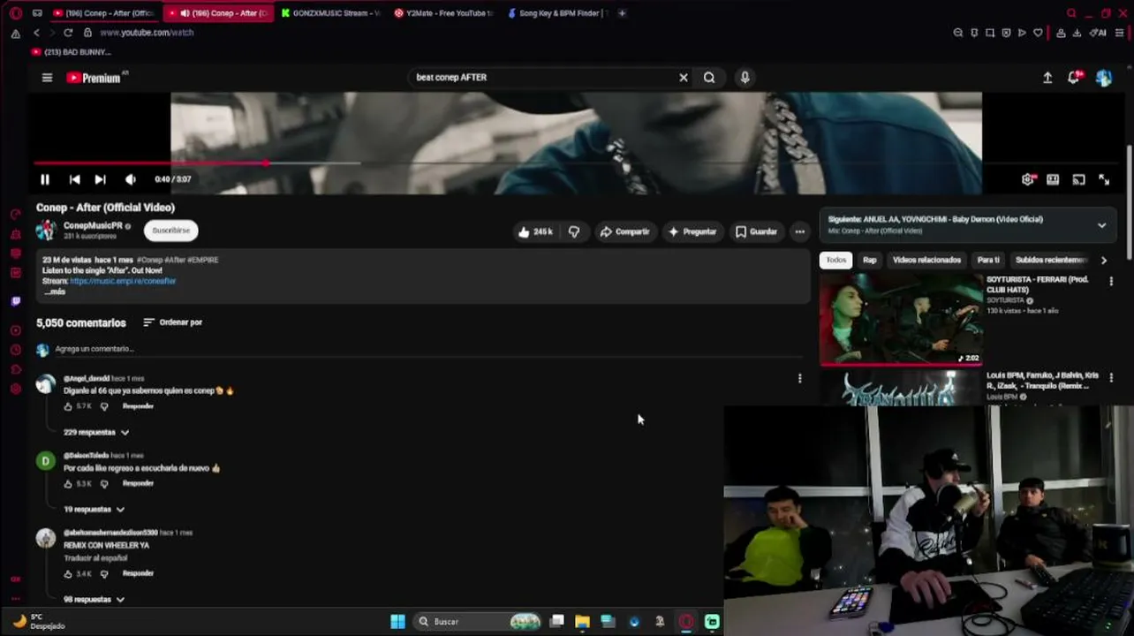The height and width of the screenshot is (636, 1134).
Task: Open the music.empi.re stream link
Action: [x=123, y=281]
